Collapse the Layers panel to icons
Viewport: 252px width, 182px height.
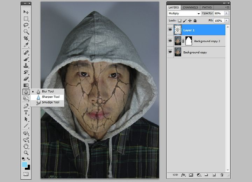(224, 3)
